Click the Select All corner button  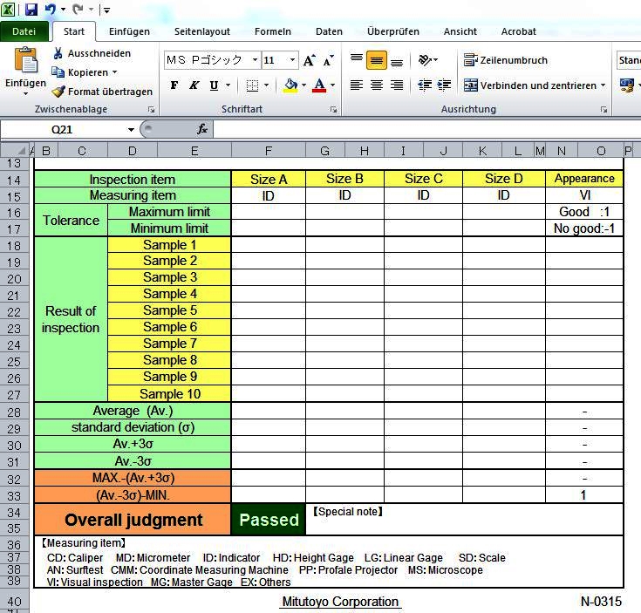point(15,151)
